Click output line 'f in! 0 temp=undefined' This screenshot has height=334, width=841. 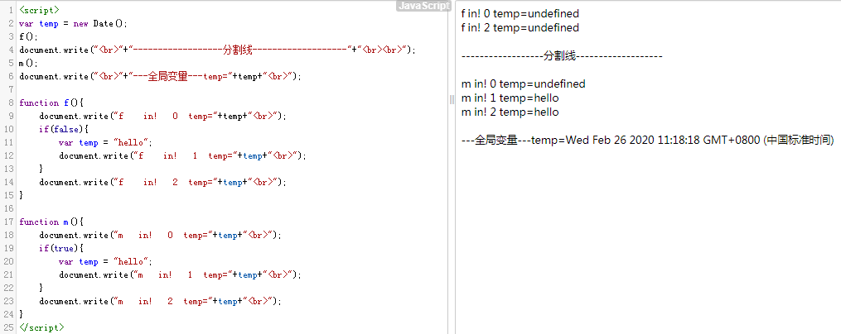[520, 13]
